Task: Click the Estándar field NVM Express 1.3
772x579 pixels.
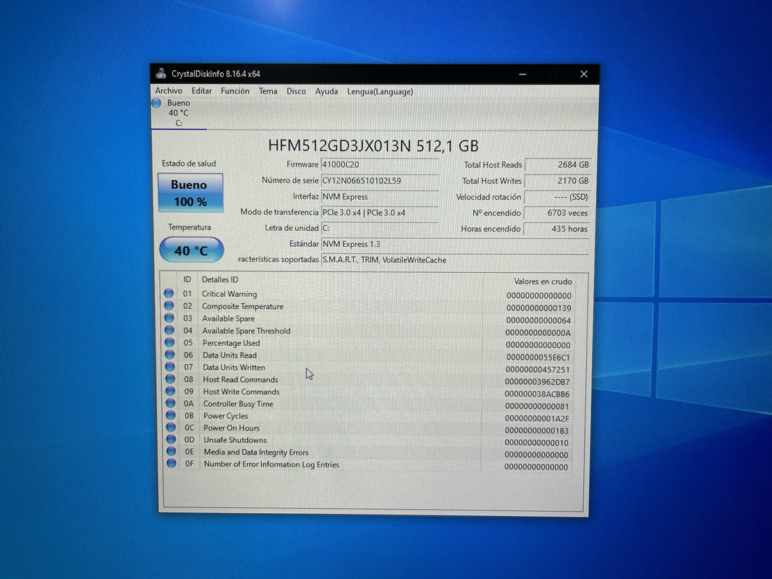Action: point(455,244)
